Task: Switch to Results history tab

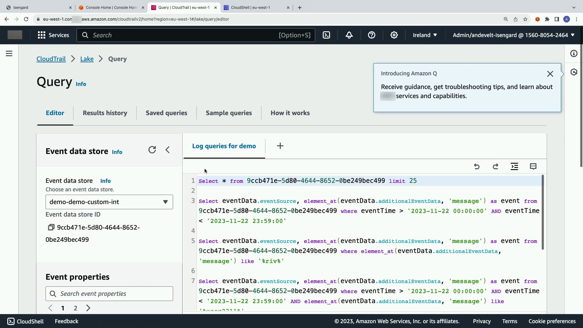Action: click(x=105, y=113)
